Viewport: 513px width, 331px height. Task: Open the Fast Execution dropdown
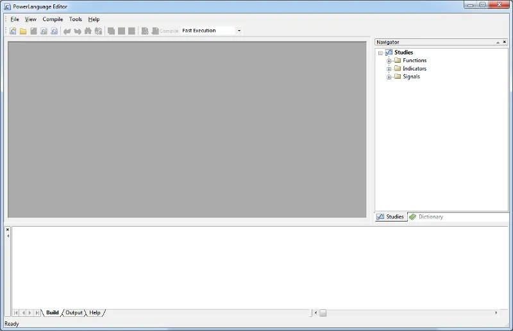[239, 30]
